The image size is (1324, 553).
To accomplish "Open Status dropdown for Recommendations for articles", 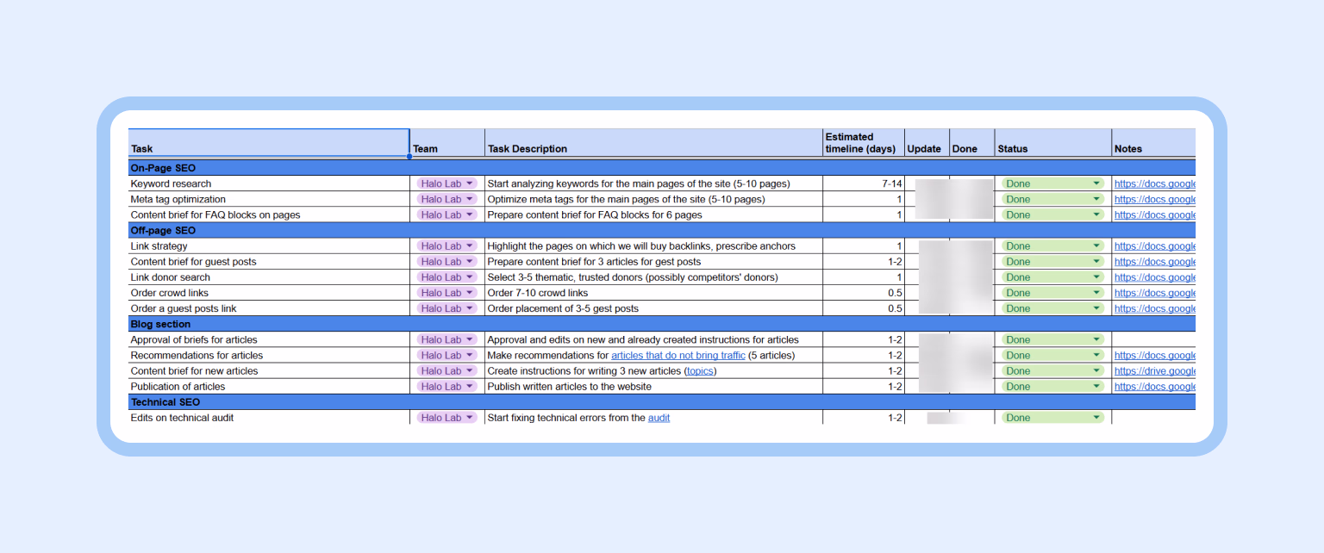I will point(1052,355).
